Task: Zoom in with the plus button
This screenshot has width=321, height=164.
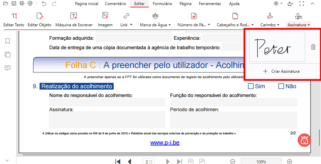Action: [289, 162]
